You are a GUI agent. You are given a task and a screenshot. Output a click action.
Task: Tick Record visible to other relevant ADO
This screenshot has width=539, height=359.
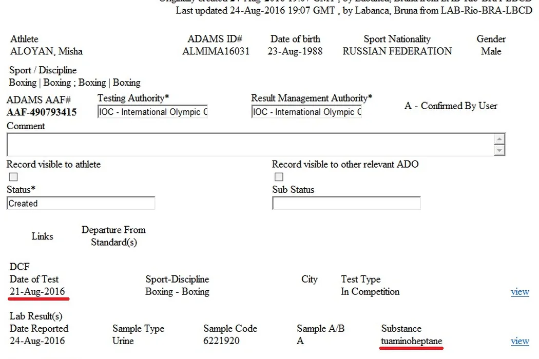[x=279, y=177]
